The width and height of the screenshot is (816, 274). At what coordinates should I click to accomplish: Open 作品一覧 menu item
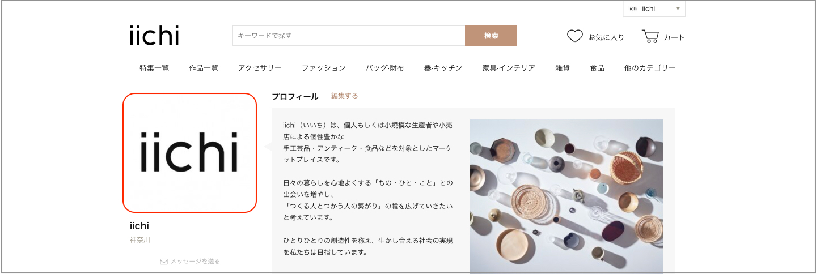point(204,68)
